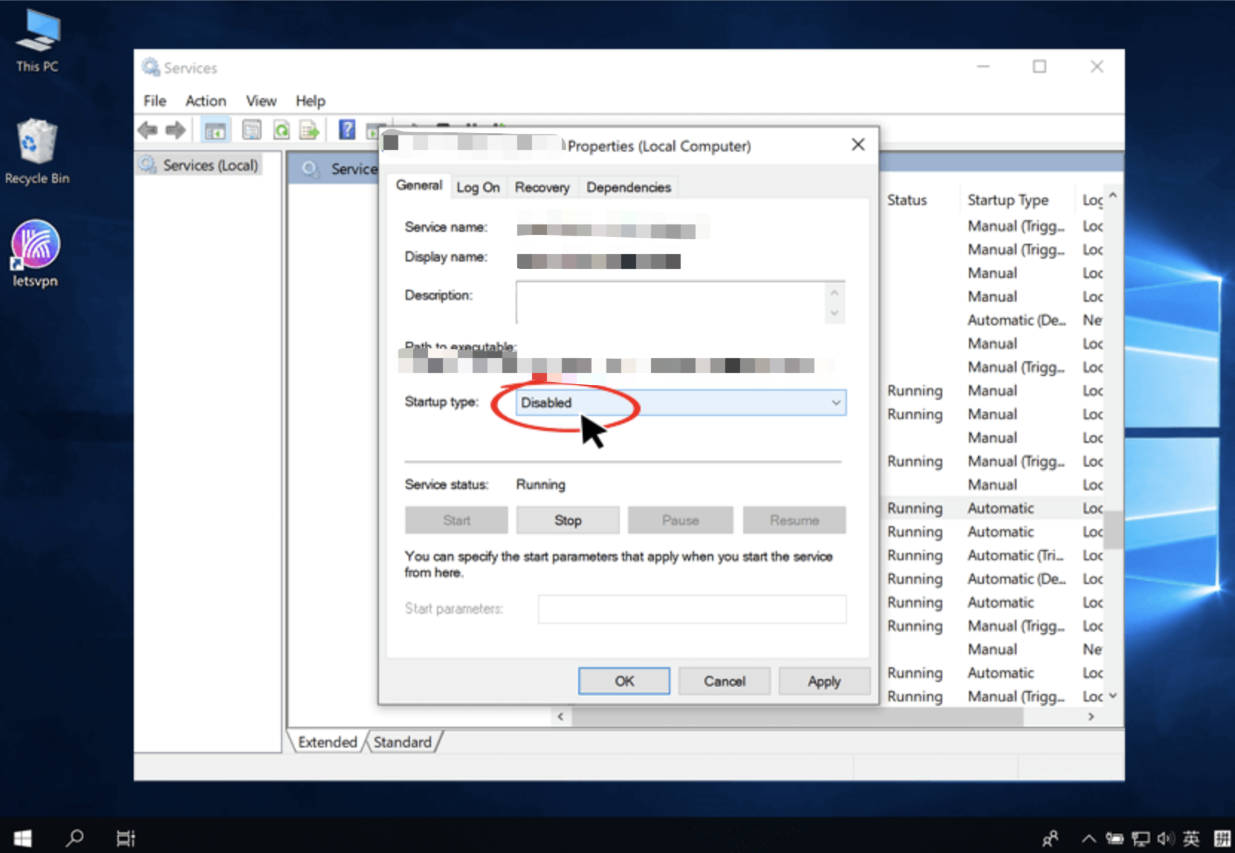Viewport: 1235px width, 853px height.
Task: Click the horizontal scrollbar left arrow
Action: tap(560, 717)
